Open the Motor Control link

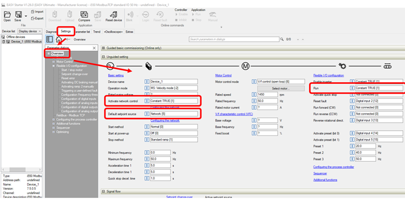[x=223, y=75]
